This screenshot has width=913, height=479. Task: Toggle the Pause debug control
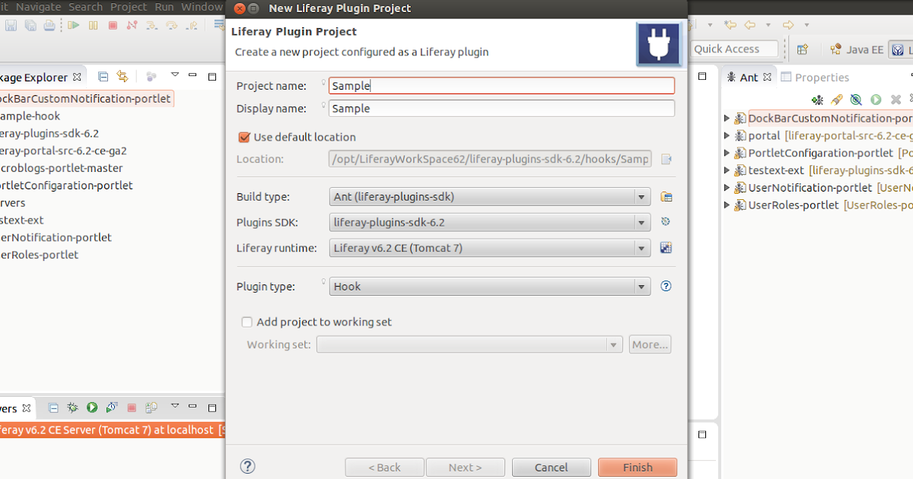click(x=91, y=25)
